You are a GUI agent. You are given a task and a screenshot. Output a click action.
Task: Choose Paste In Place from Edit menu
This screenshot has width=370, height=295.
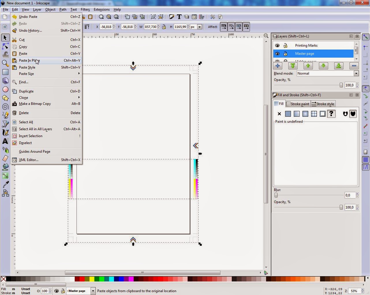click(x=29, y=60)
